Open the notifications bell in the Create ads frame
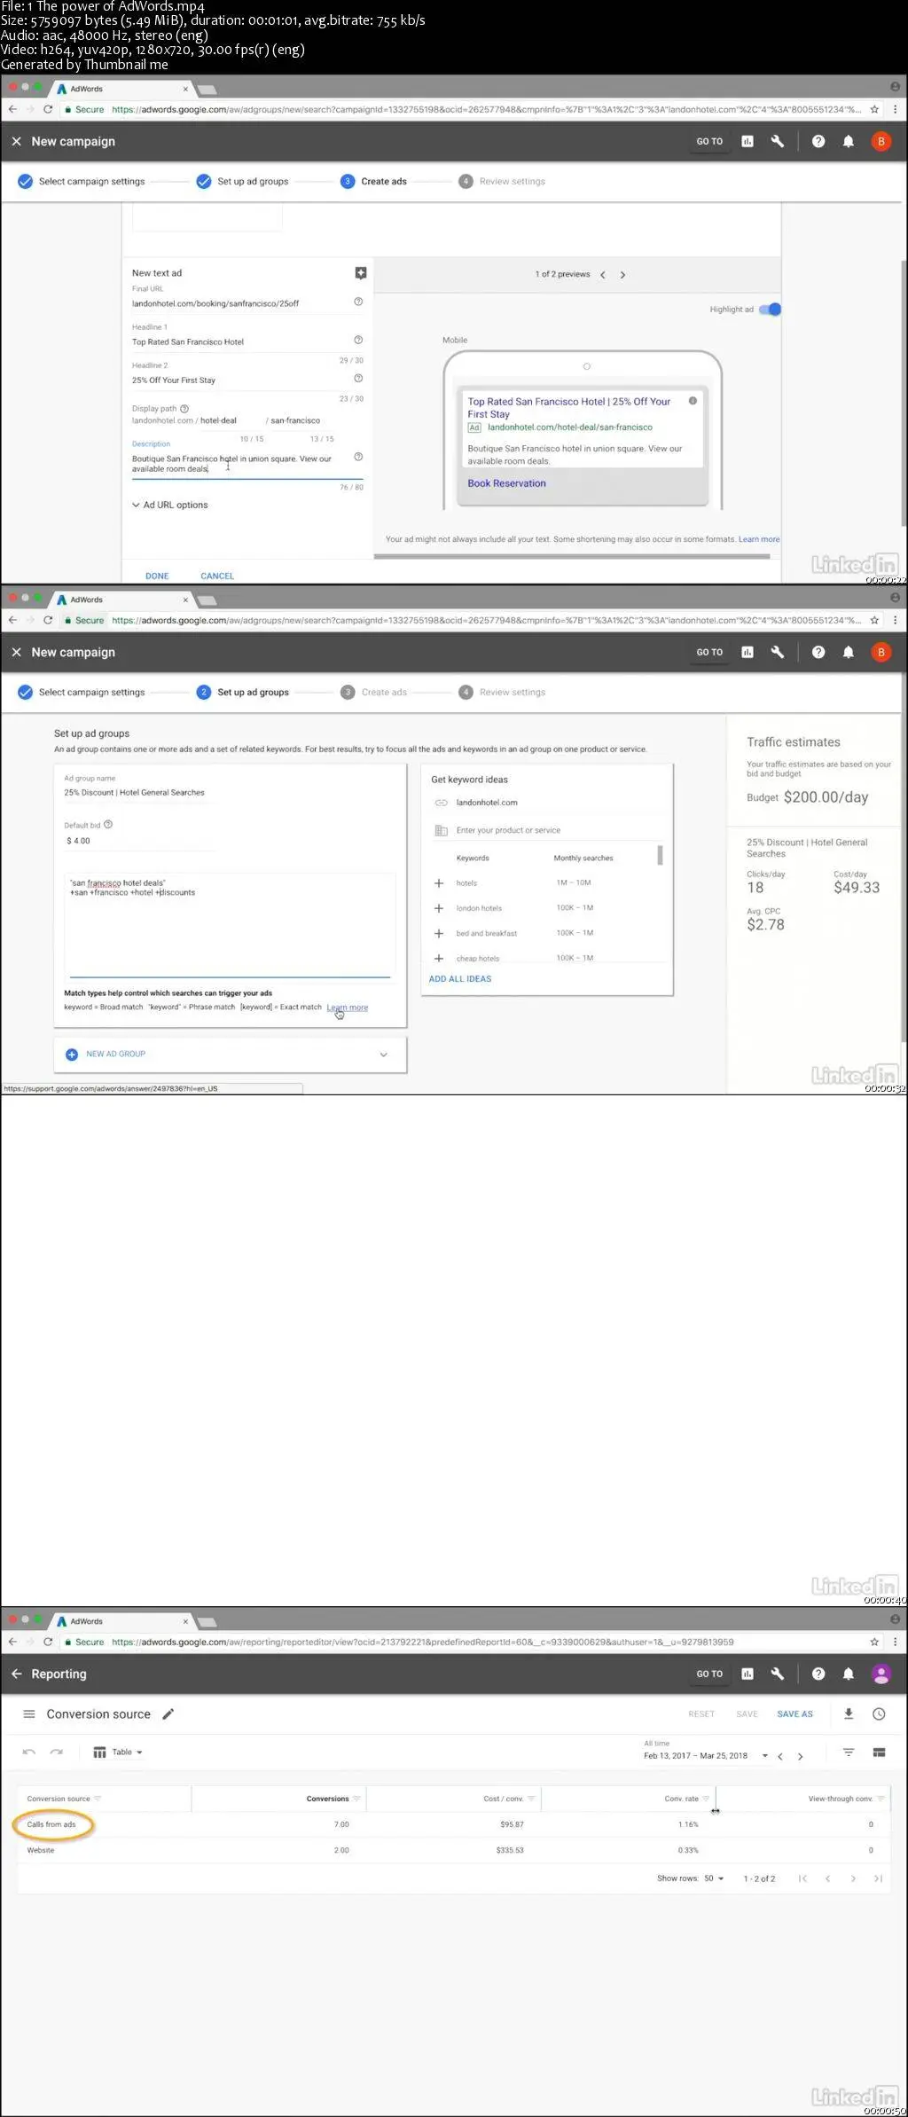 point(849,141)
